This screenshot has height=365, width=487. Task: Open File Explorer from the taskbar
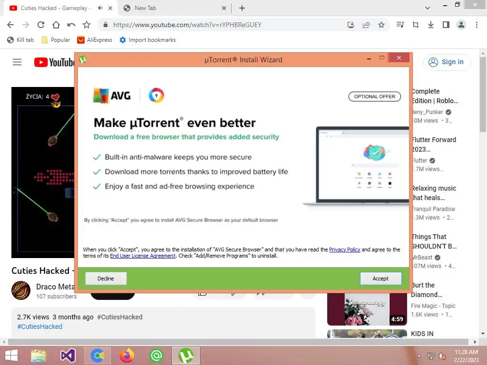(39, 355)
